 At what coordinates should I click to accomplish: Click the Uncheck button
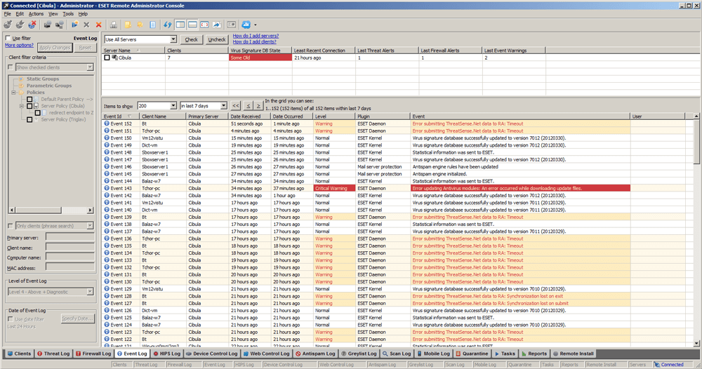point(217,39)
